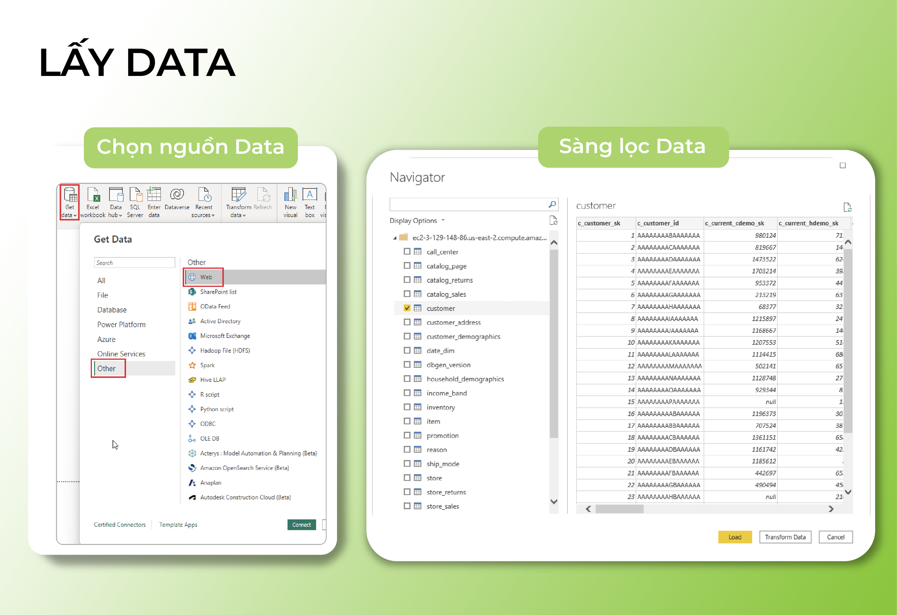
Task: Uncheck the customer table checkbox
Action: [407, 308]
